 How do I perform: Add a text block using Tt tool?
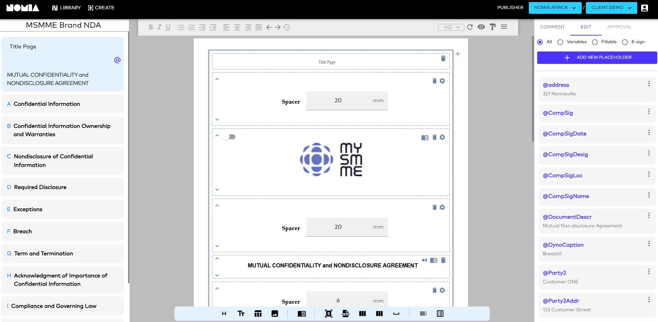point(241,314)
